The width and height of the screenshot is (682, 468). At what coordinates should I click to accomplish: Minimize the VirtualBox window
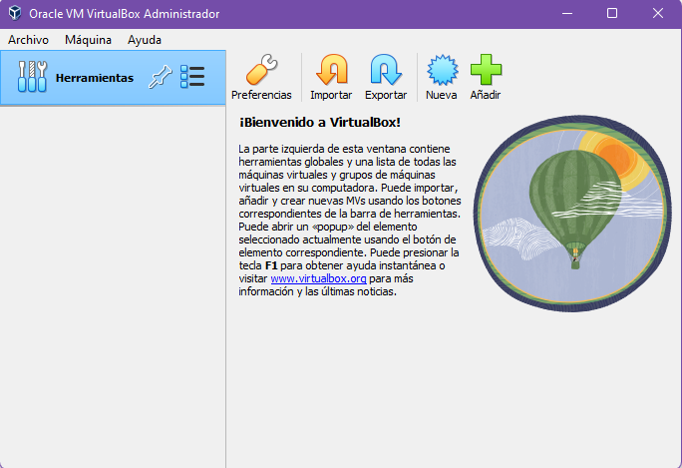[566, 14]
